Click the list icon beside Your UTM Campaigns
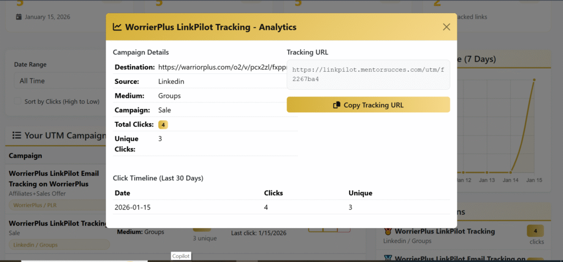The image size is (563, 262). coord(17,135)
